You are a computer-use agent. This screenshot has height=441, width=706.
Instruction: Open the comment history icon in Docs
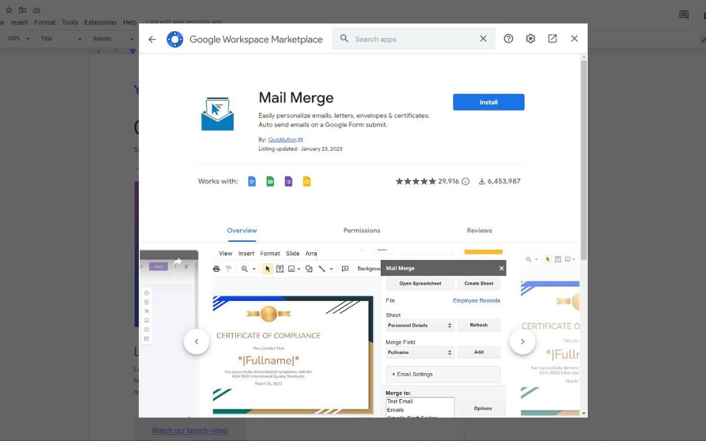tap(684, 15)
